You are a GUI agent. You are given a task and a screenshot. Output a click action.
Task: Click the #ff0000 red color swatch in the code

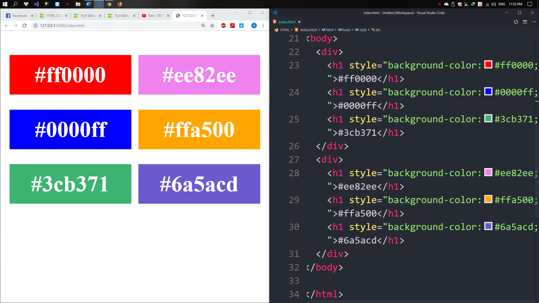click(488, 65)
